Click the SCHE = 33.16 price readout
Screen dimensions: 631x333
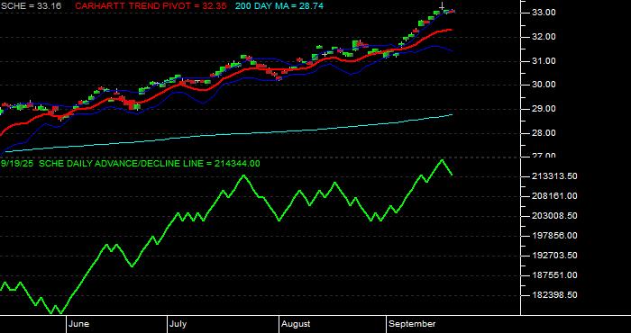[x=31, y=6]
